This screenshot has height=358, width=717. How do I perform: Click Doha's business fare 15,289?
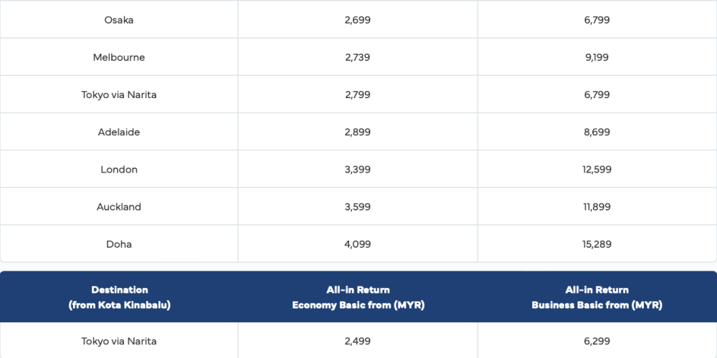597,244
